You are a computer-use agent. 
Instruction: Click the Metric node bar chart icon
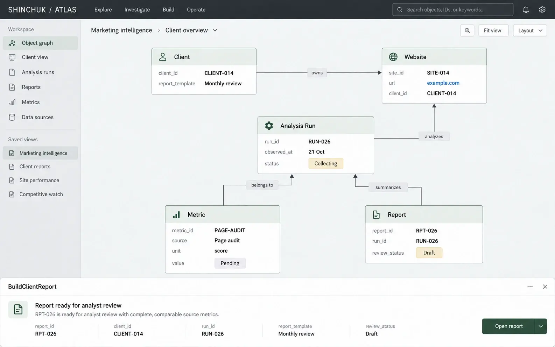coord(176,215)
